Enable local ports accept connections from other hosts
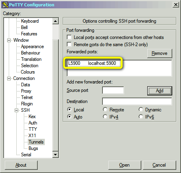 (x=69, y=37)
